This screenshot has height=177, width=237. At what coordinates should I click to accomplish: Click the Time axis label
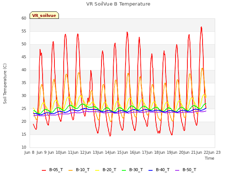pos(210,158)
